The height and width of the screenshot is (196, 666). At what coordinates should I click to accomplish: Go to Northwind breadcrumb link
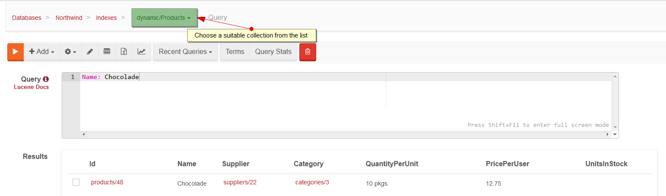tap(69, 18)
